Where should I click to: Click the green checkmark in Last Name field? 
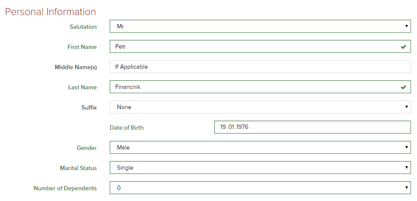403,87
